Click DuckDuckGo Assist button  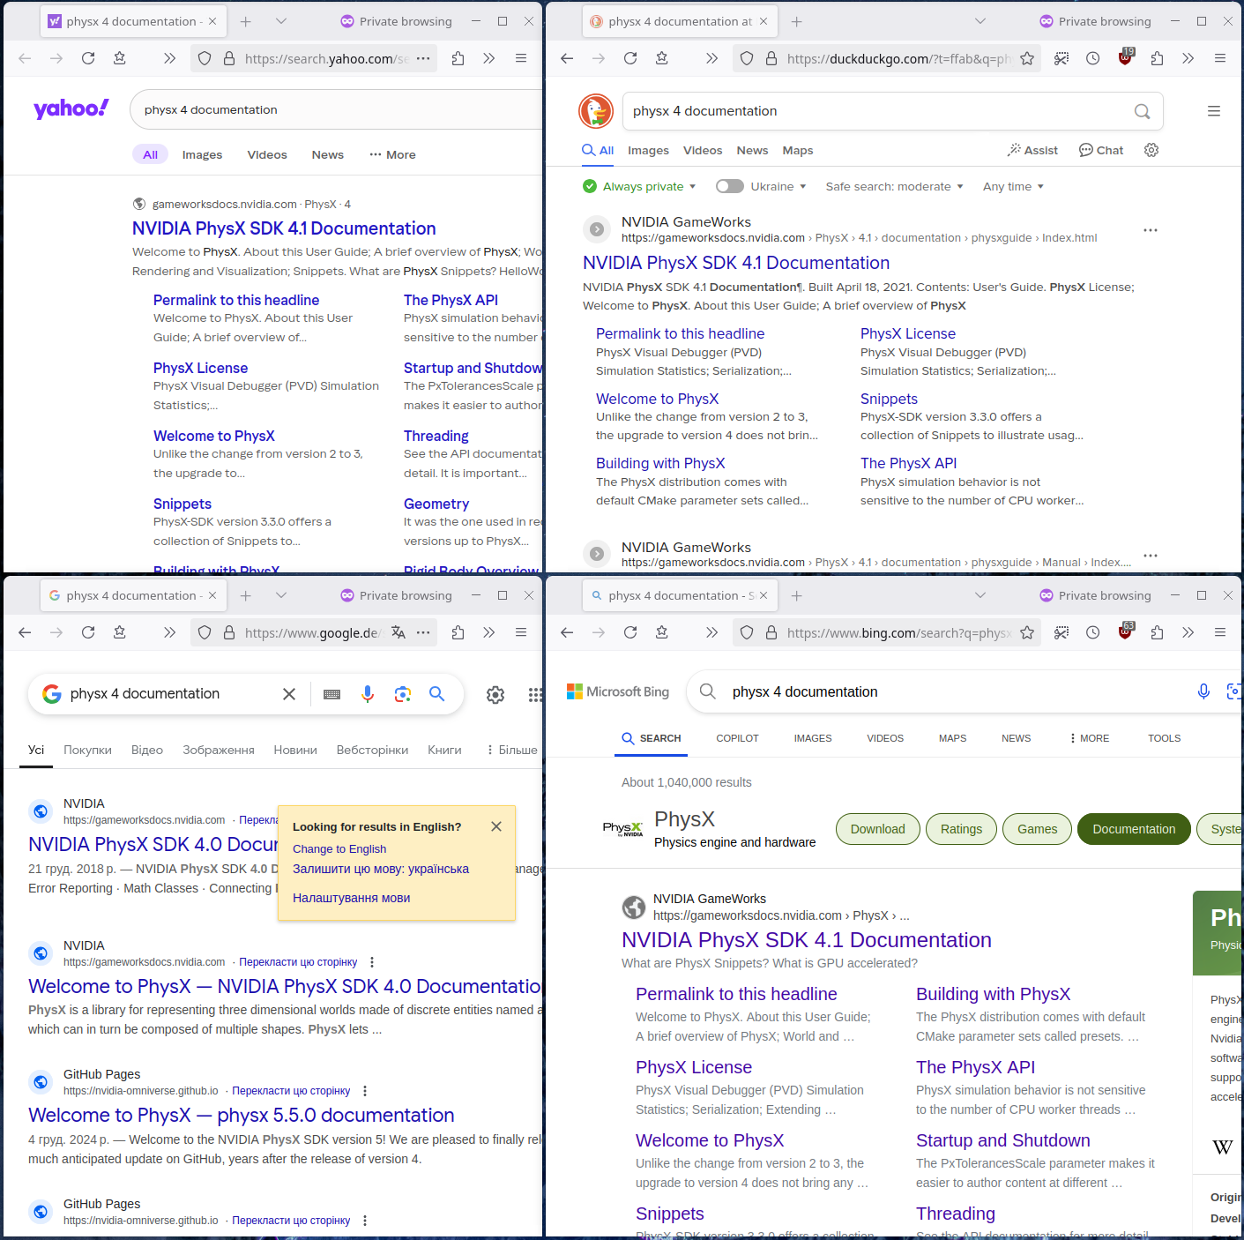pyautogui.click(x=1032, y=150)
